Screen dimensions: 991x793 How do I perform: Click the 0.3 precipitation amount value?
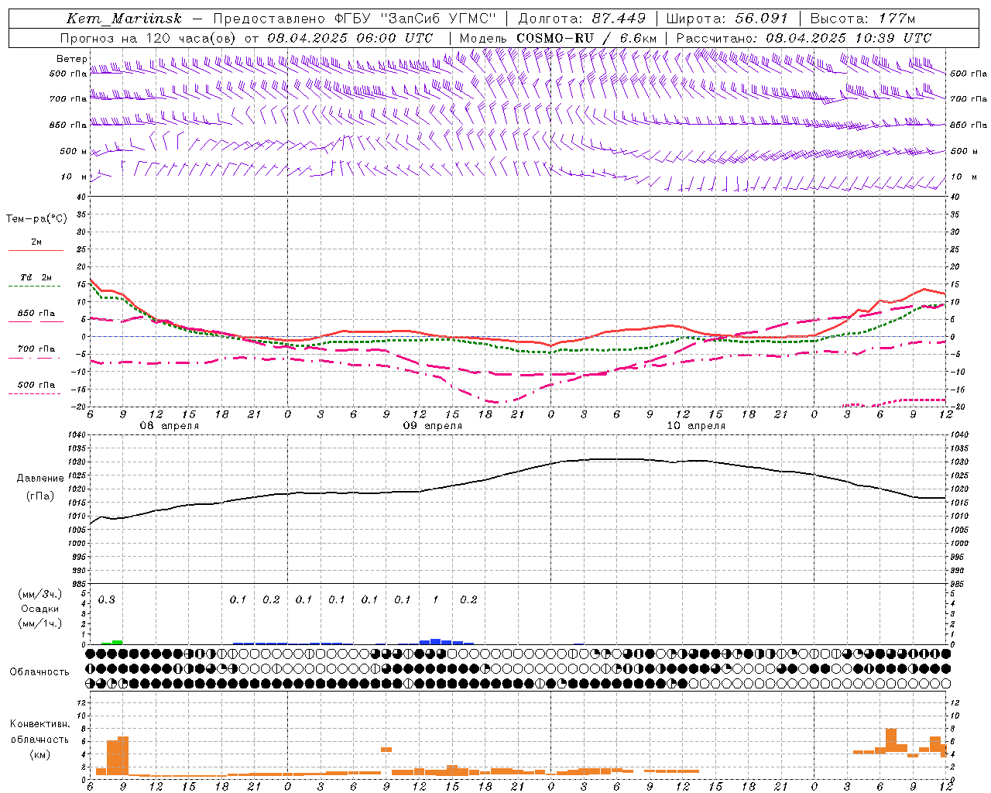107,600
